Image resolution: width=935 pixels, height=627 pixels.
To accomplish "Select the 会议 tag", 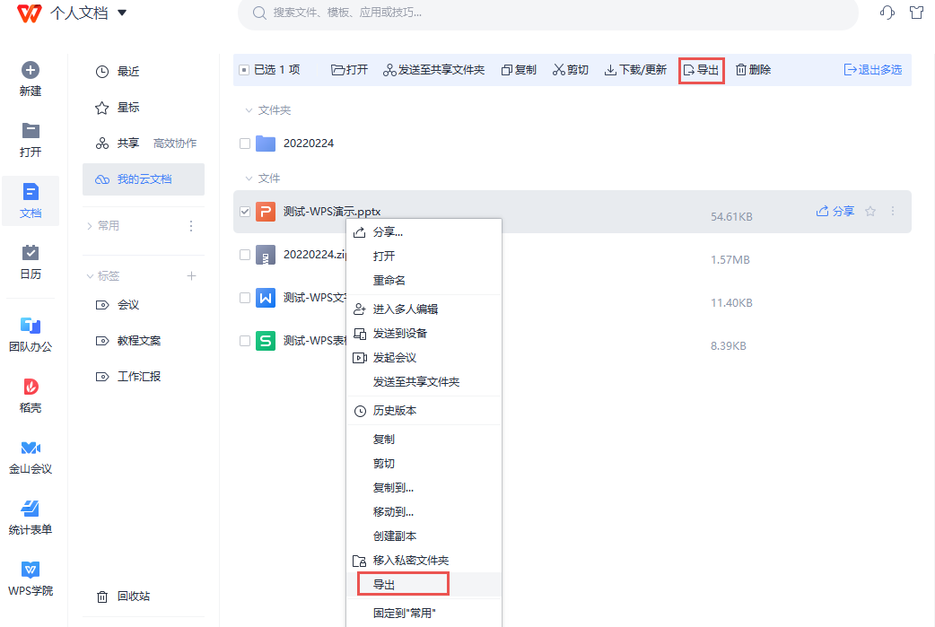I will tap(118, 305).
